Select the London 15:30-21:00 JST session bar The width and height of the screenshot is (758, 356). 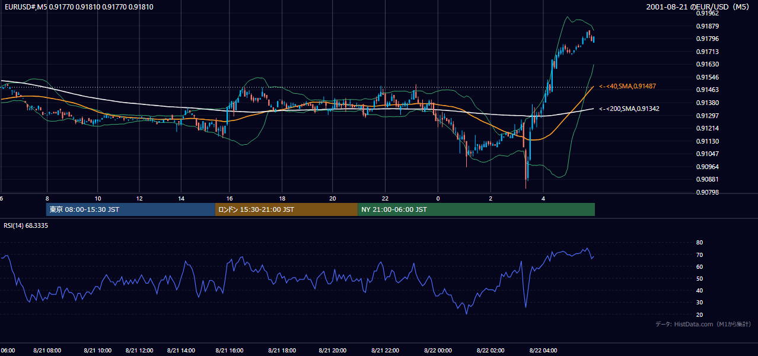coord(286,209)
